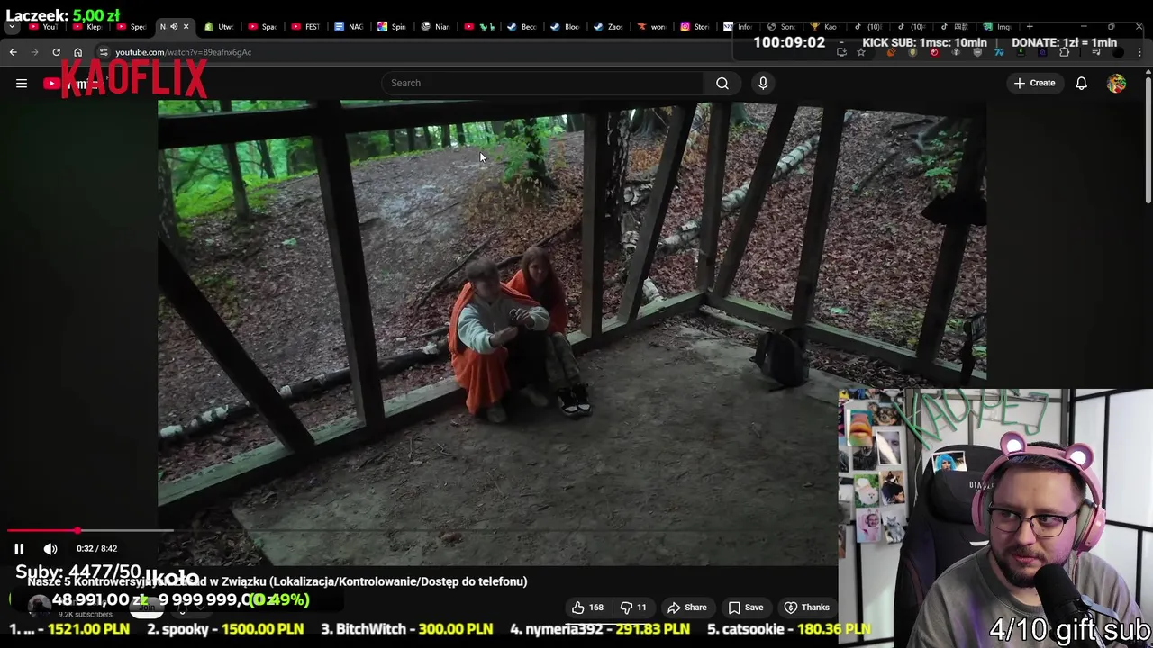Open the tab search chevron dropdown

[12, 27]
